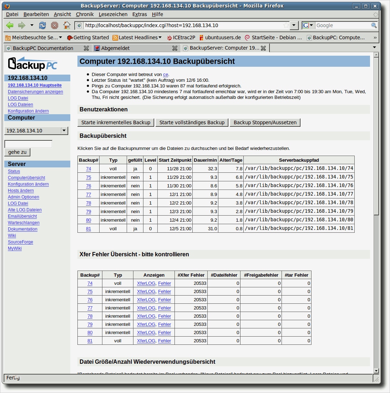Viewport: 390px width, 393px height.
Task: Open XferLOG for backup 74
Action: [146, 283]
